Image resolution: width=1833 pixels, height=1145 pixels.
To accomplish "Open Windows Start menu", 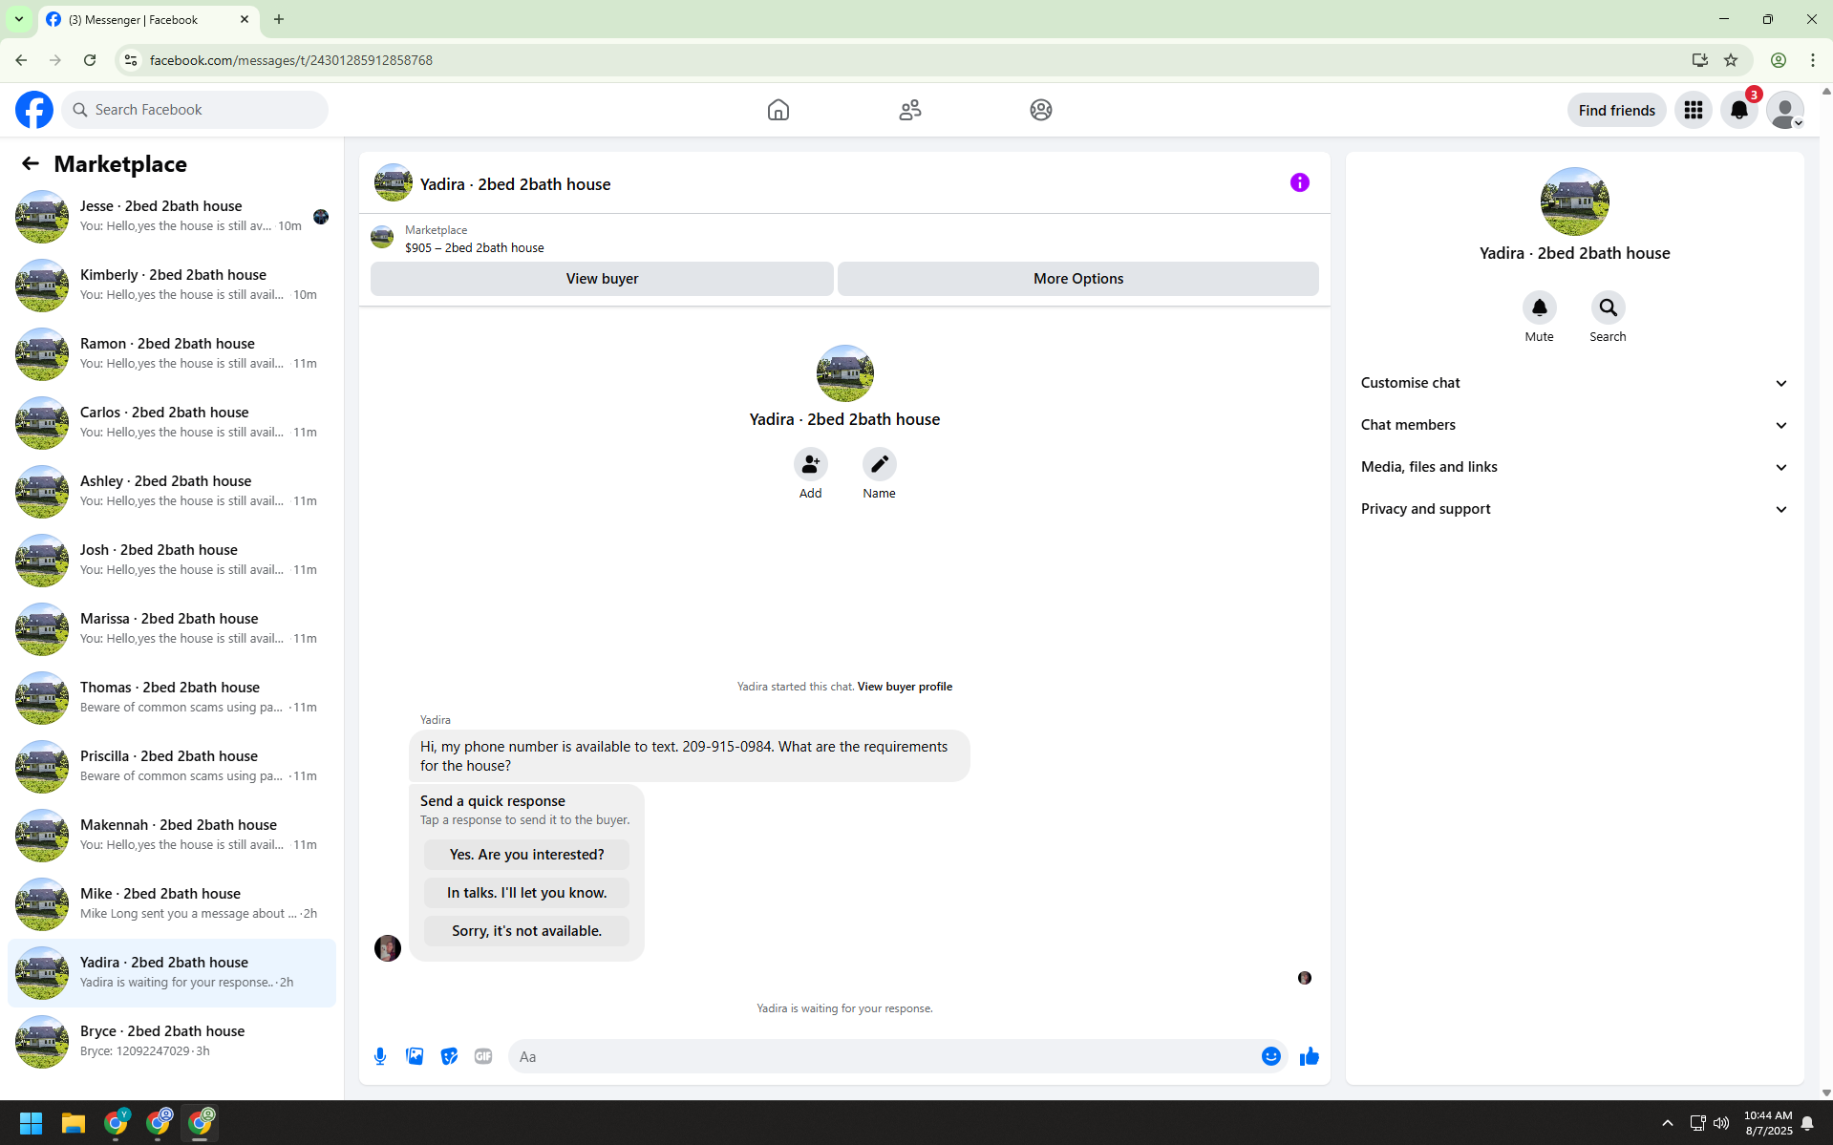I will click(x=31, y=1123).
